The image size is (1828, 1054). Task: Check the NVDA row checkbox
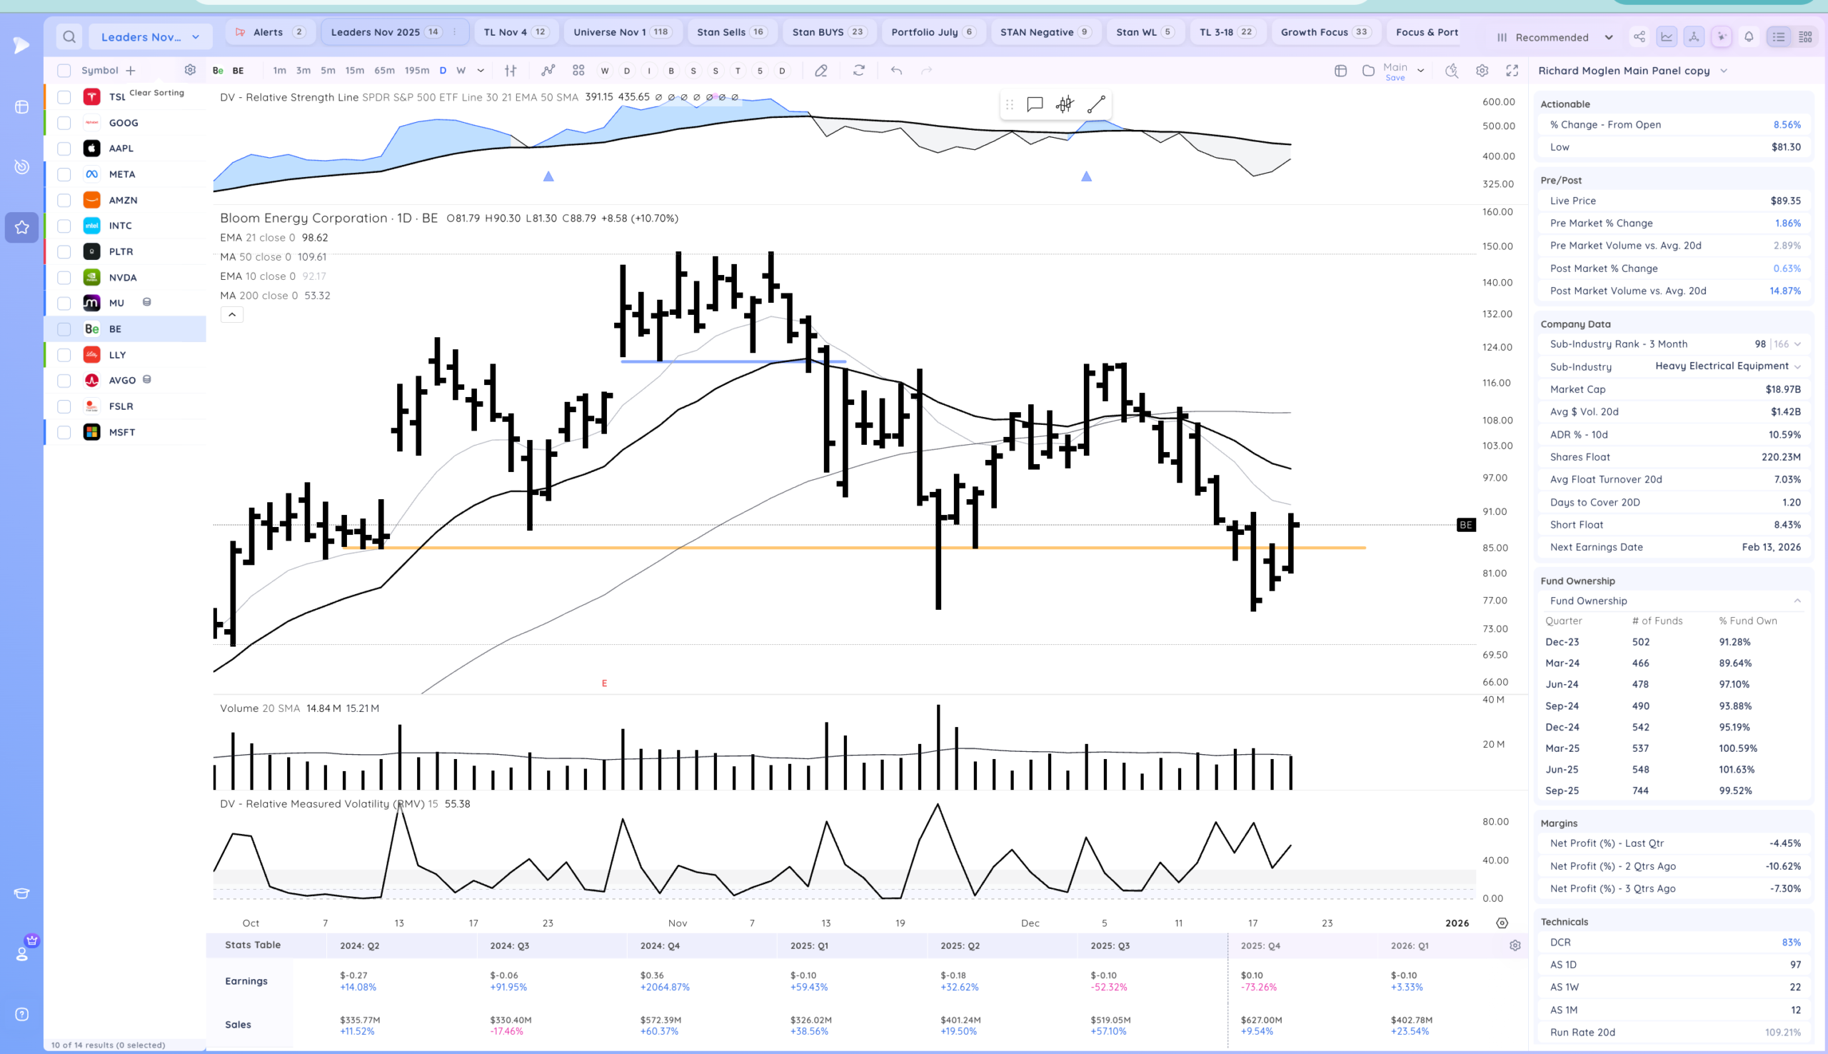point(64,277)
